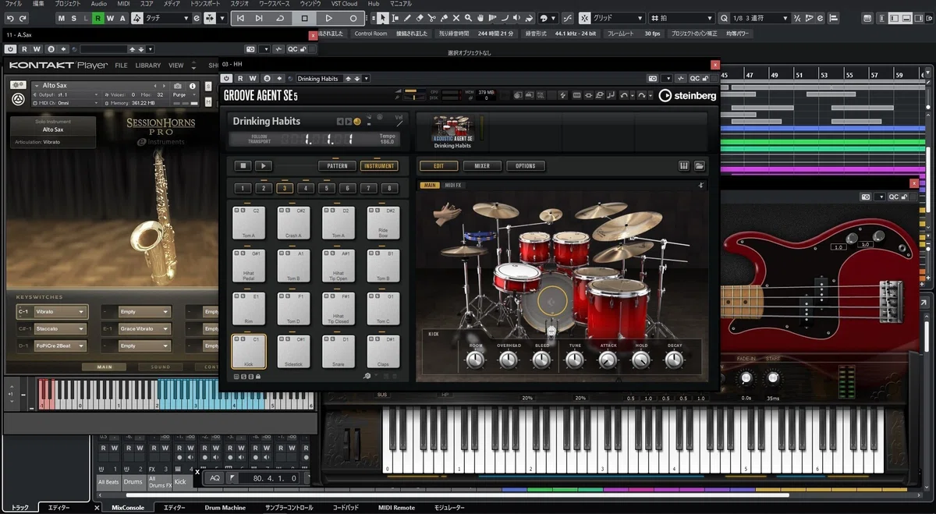Switch Groove Agent pads to INSTRUMENT mode
Image resolution: width=936 pixels, height=514 pixels.
379,166
